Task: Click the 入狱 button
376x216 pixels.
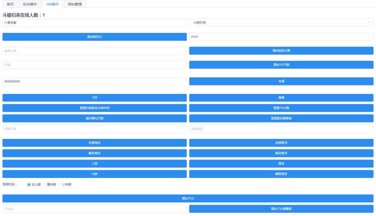Action: 94,164
